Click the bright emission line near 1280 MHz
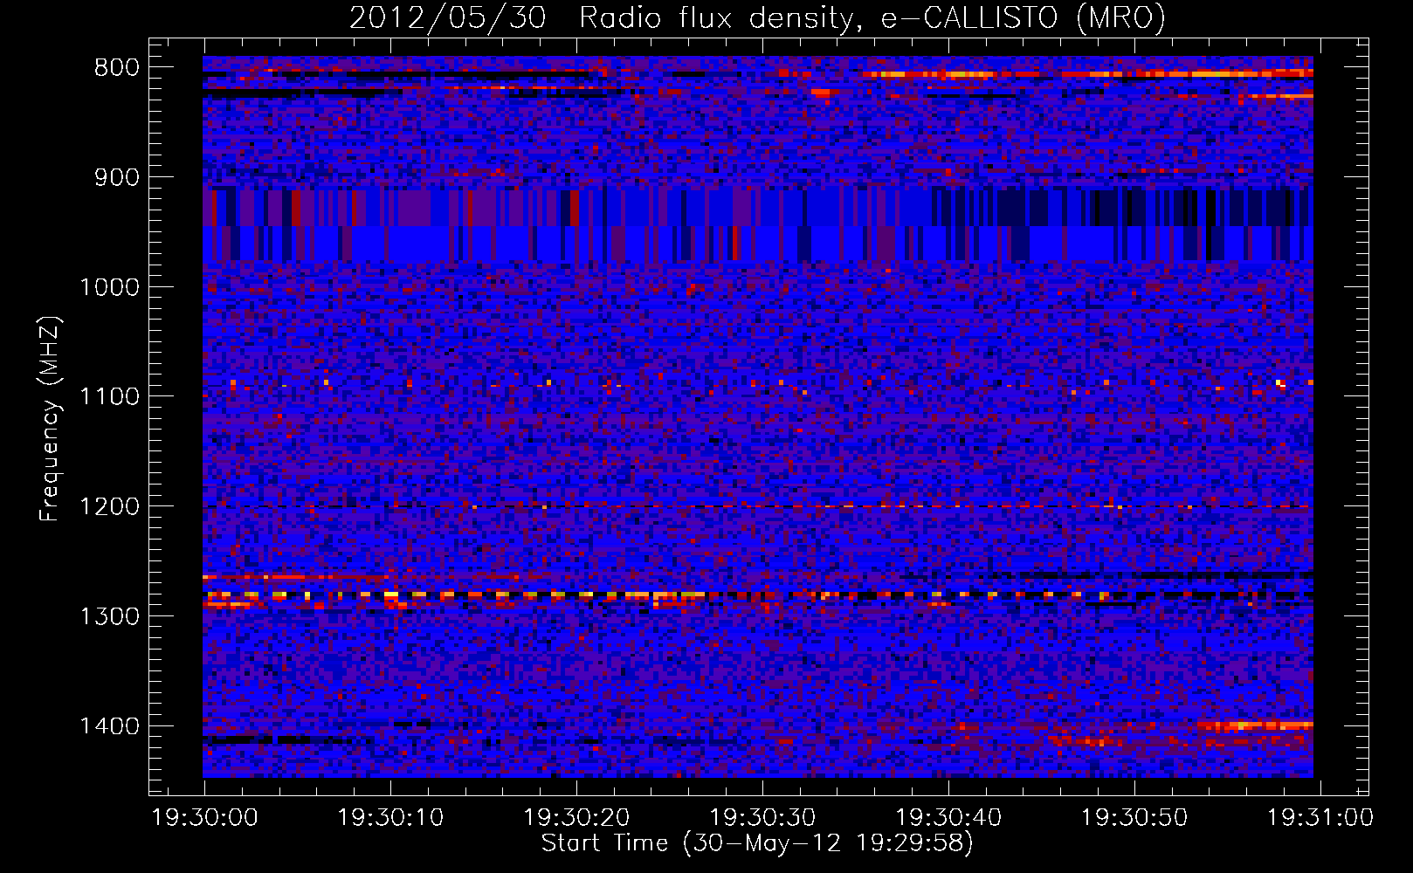 [x=758, y=595]
